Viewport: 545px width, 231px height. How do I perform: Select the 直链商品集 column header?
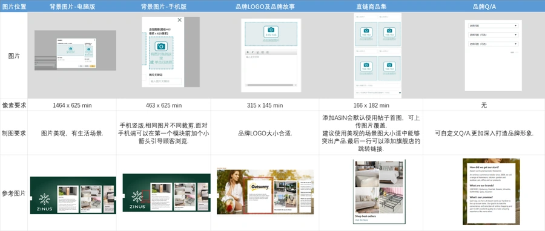coord(371,6)
